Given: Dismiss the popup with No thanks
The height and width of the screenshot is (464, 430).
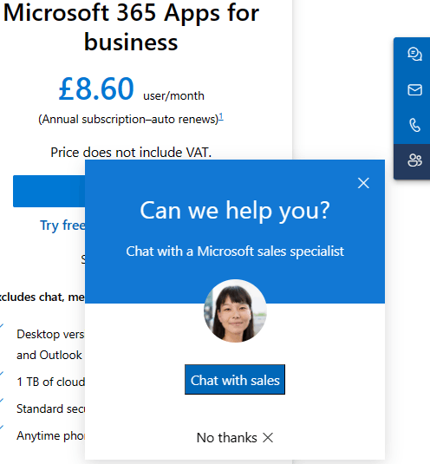Looking at the screenshot, I should [235, 438].
